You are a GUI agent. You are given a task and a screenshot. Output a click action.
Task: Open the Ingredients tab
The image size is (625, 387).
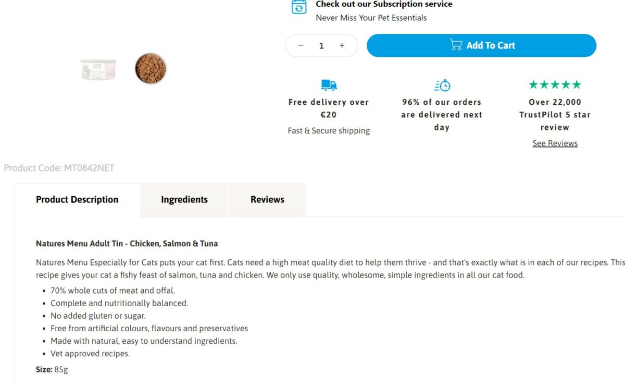click(184, 200)
